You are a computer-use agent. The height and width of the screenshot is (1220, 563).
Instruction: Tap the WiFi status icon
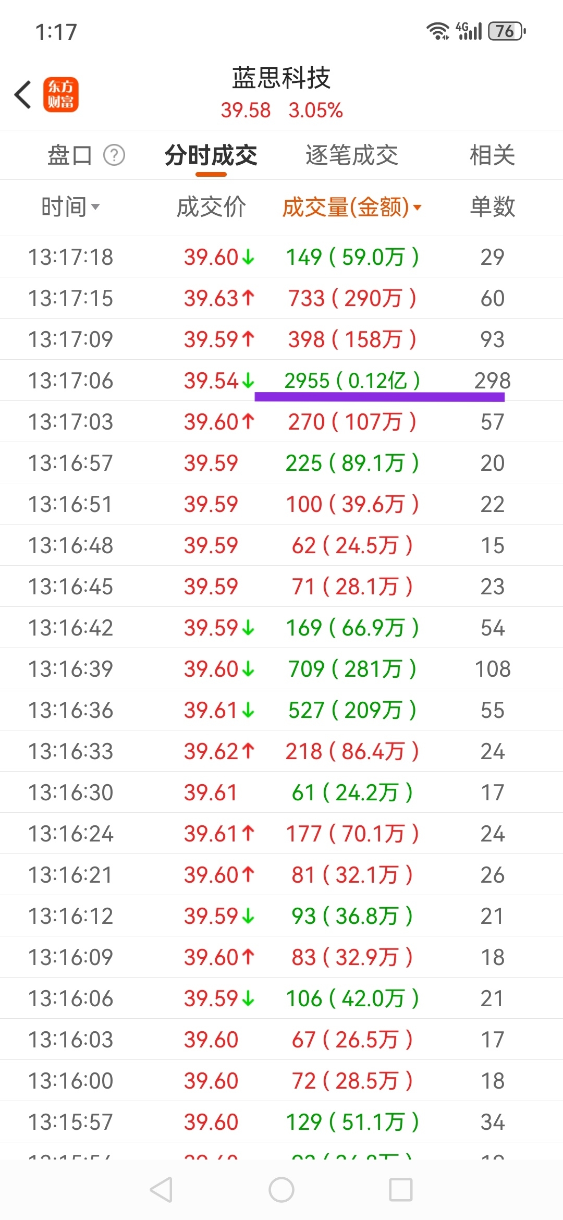point(438,31)
